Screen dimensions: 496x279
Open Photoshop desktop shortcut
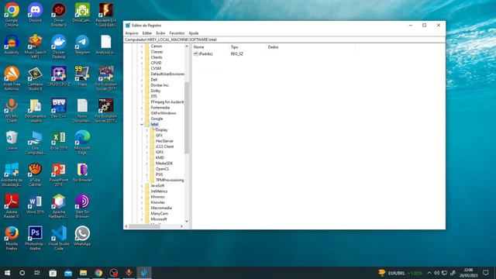[x=35, y=238]
